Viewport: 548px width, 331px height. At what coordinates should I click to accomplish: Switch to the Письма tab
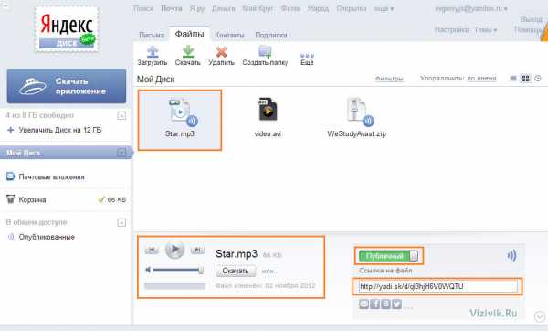pyautogui.click(x=152, y=35)
